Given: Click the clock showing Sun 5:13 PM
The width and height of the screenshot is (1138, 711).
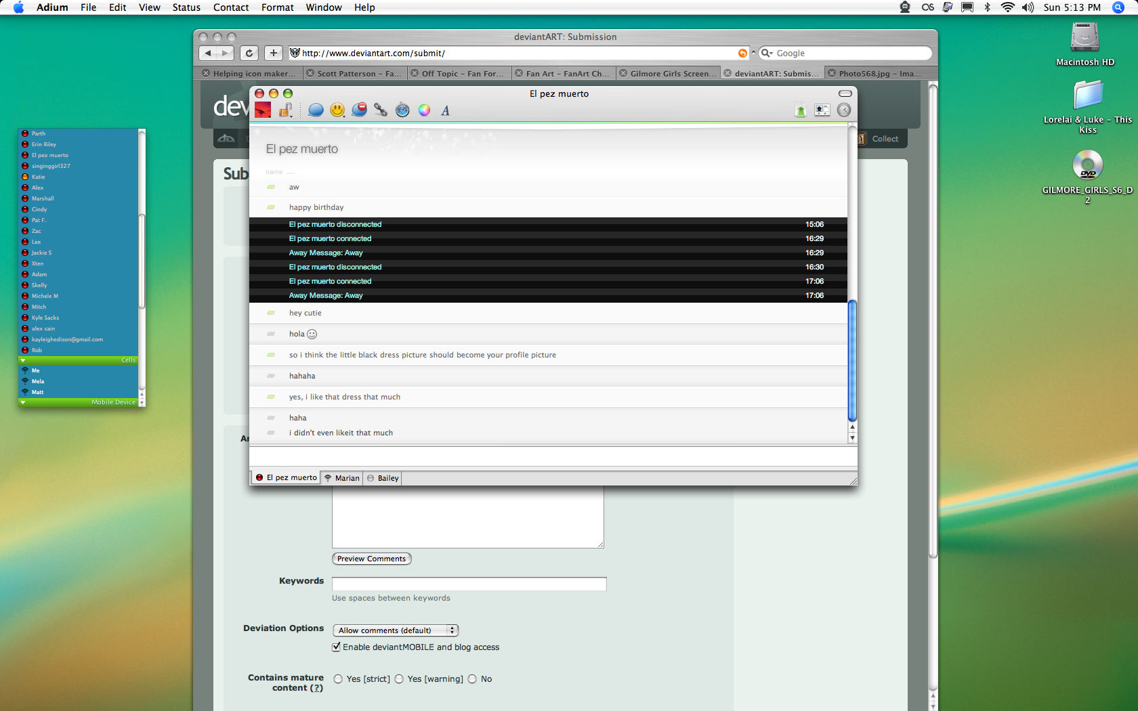Looking at the screenshot, I should pyautogui.click(x=1072, y=7).
